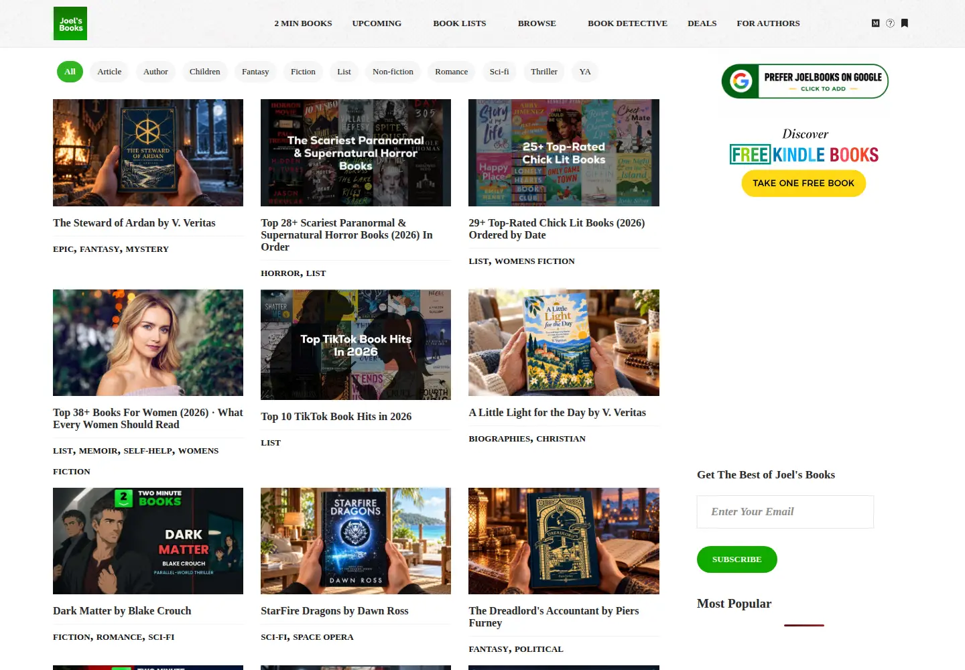Filter posts by Fantasy
Screen dimensions: 965x670
[255, 72]
